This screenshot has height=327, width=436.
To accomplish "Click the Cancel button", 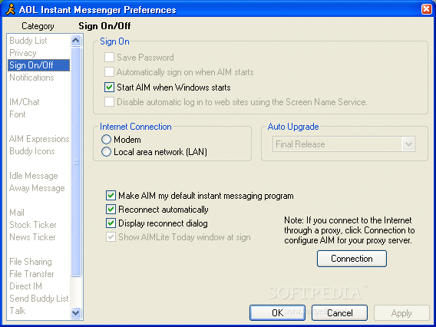I will click(x=339, y=313).
